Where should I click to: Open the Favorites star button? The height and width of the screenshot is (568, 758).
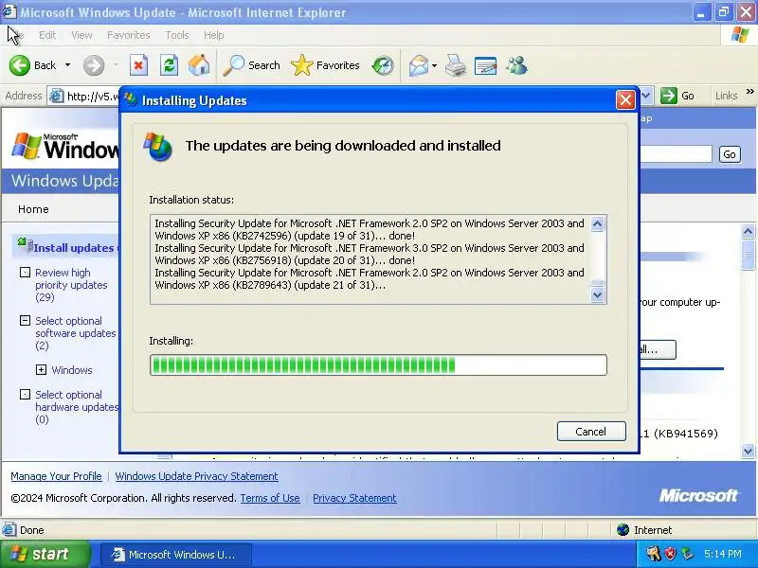click(x=325, y=65)
